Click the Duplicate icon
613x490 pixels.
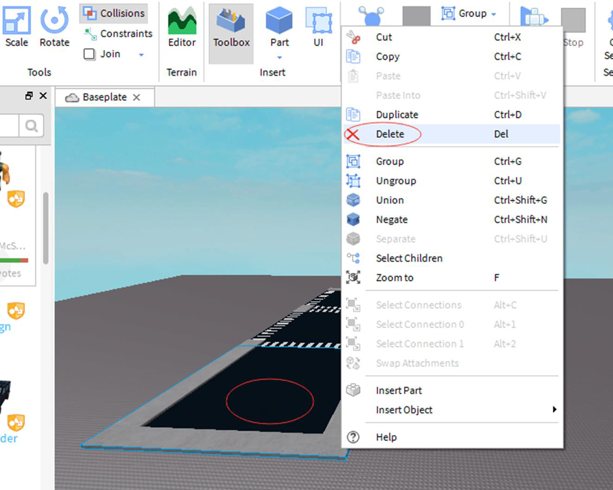click(353, 115)
